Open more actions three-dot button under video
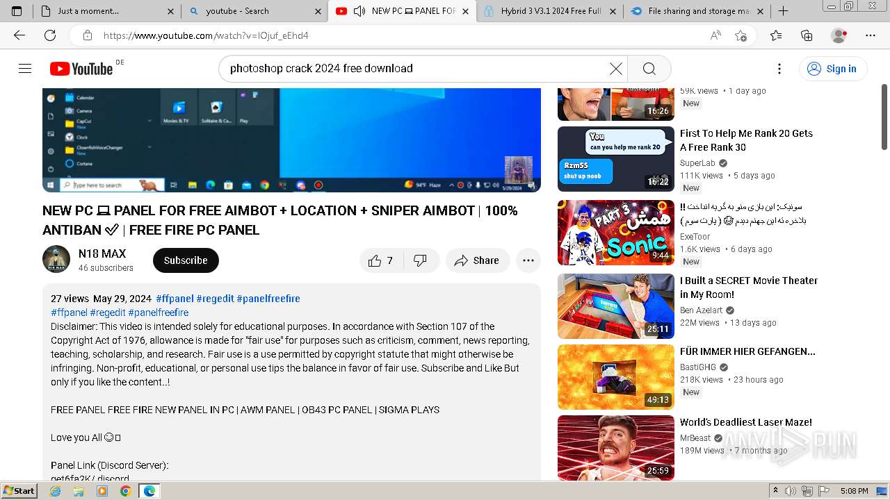Image resolution: width=890 pixels, height=500 pixels. click(528, 260)
